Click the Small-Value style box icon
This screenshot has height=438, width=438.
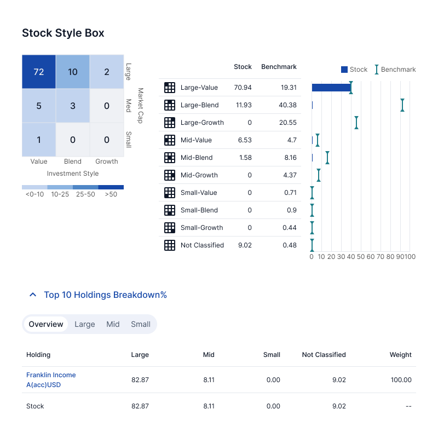click(x=170, y=193)
